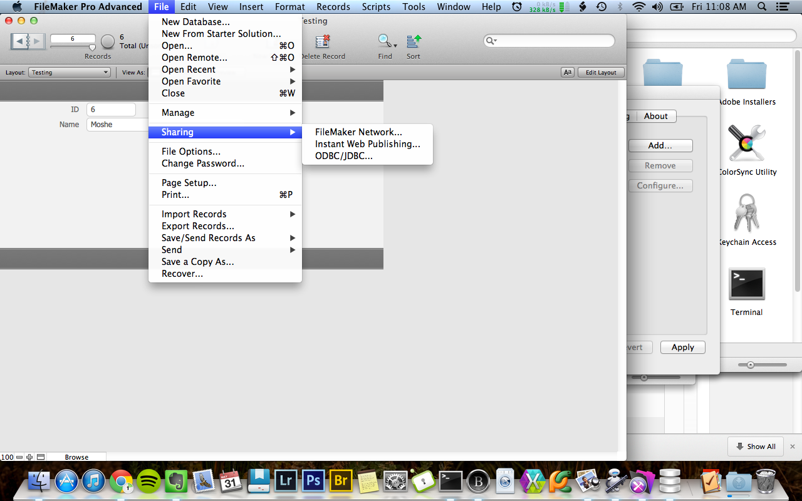Click the ID field containing 6
Screen dimensions: 802x501
[x=111, y=110]
